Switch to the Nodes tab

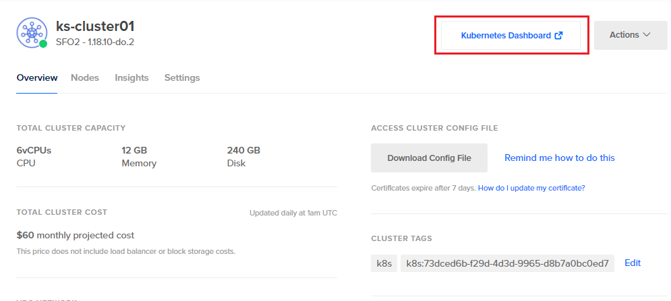[x=85, y=78]
